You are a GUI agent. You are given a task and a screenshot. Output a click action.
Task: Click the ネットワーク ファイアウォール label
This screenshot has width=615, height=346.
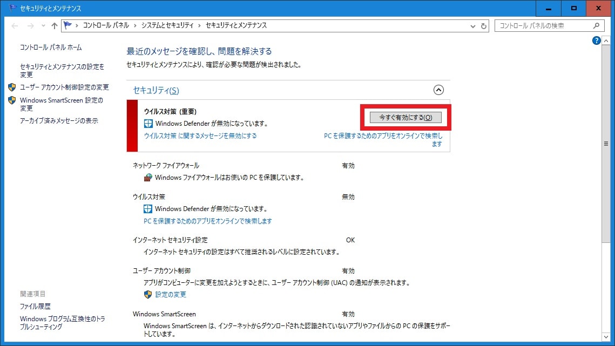click(x=166, y=166)
